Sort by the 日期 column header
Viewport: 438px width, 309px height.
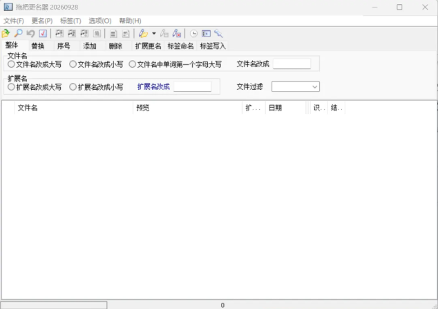pyautogui.click(x=286, y=108)
